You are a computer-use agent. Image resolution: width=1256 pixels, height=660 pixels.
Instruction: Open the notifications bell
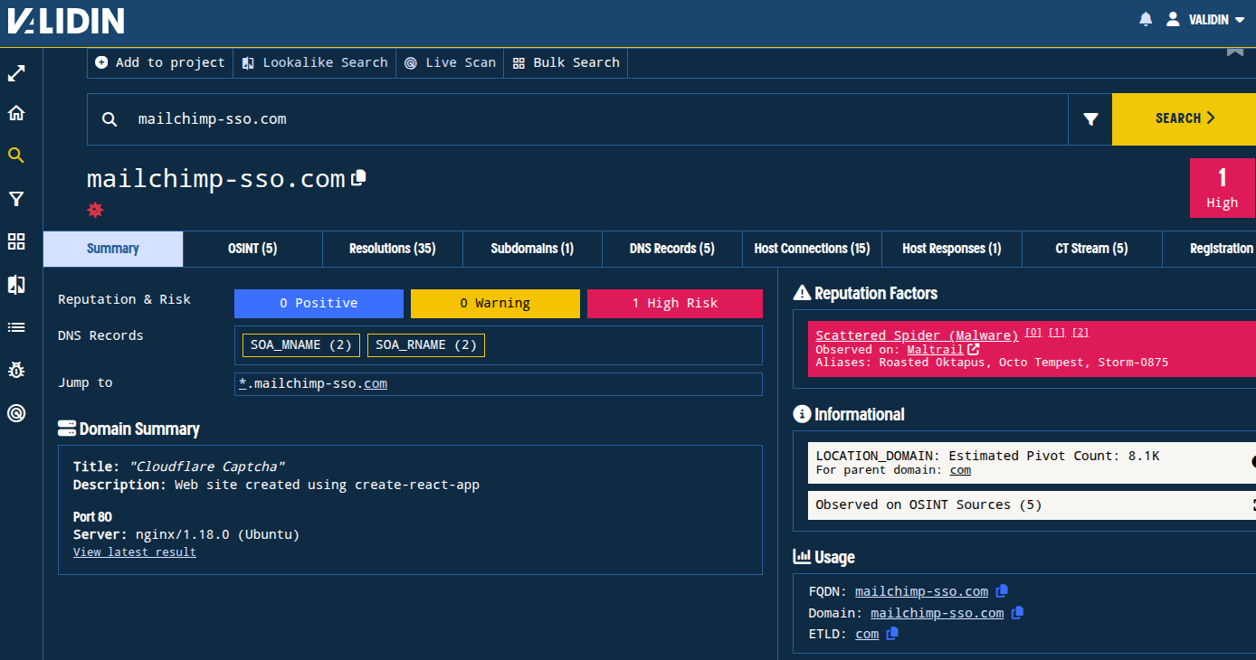[x=1146, y=19]
